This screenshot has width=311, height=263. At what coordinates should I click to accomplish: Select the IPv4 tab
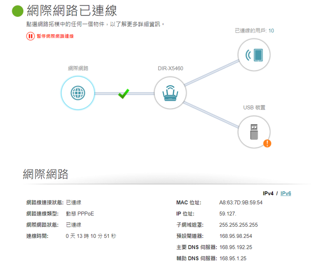(x=268, y=193)
